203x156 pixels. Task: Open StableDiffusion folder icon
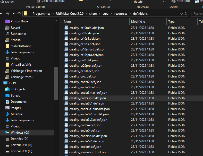7,46
